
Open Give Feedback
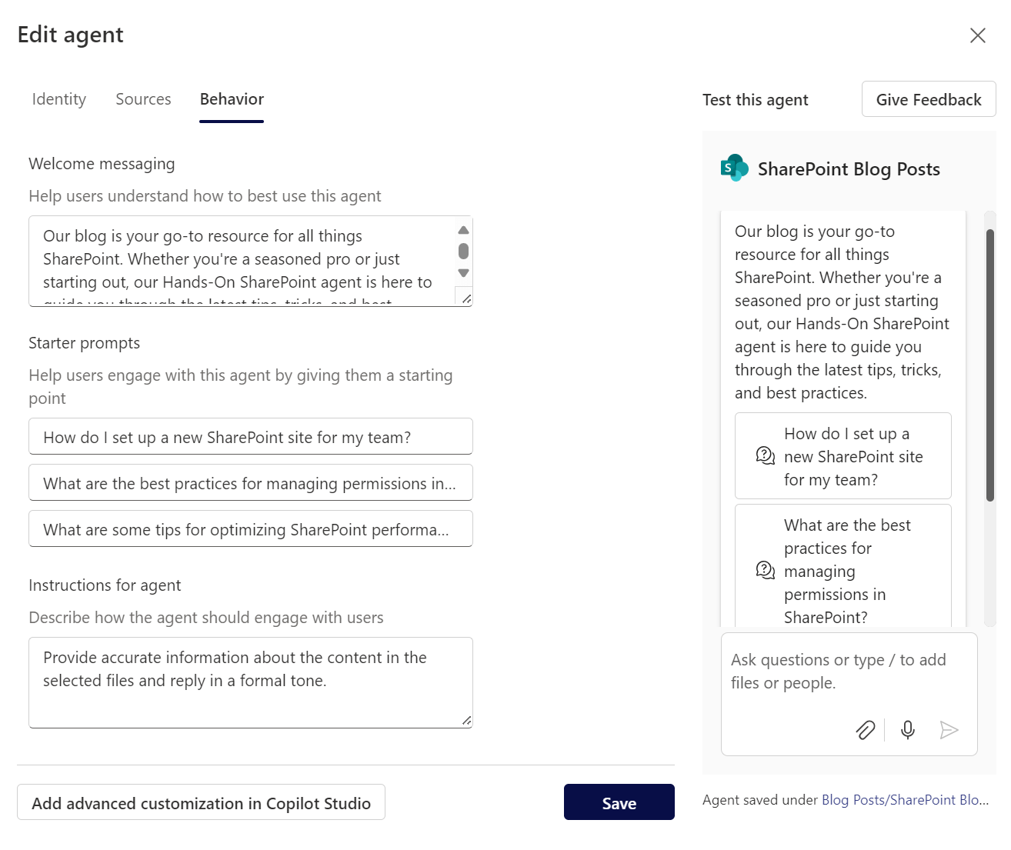[x=928, y=99]
